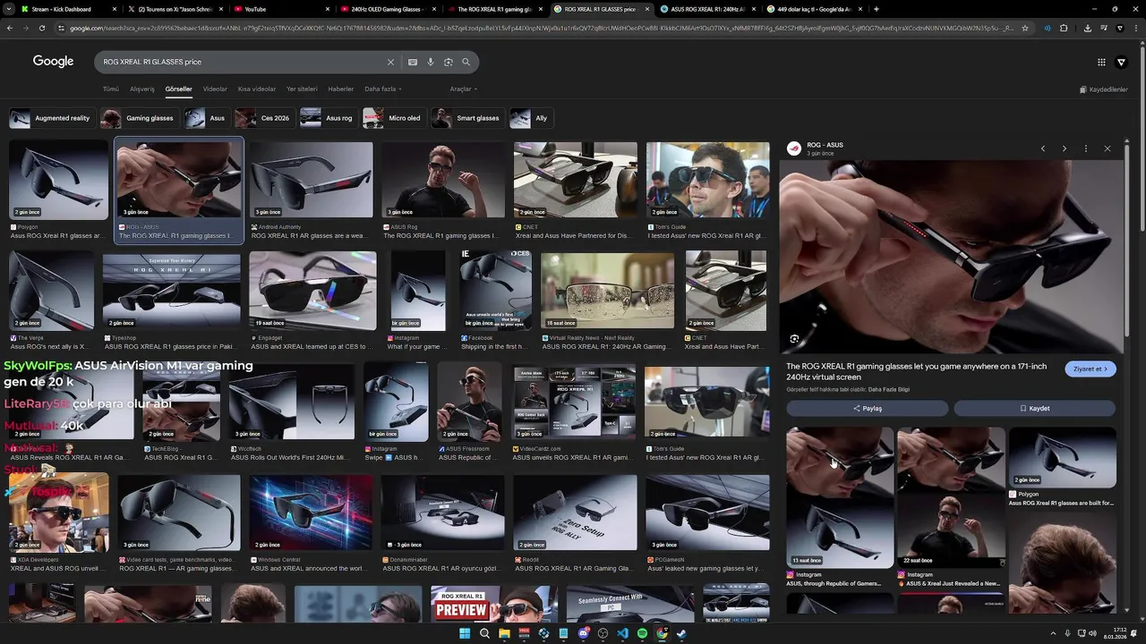
Task: Go back with the browser back arrow
Action: click(x=10, y=28)
